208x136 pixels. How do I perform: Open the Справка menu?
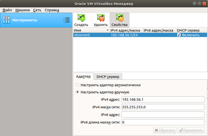[52, 10]
